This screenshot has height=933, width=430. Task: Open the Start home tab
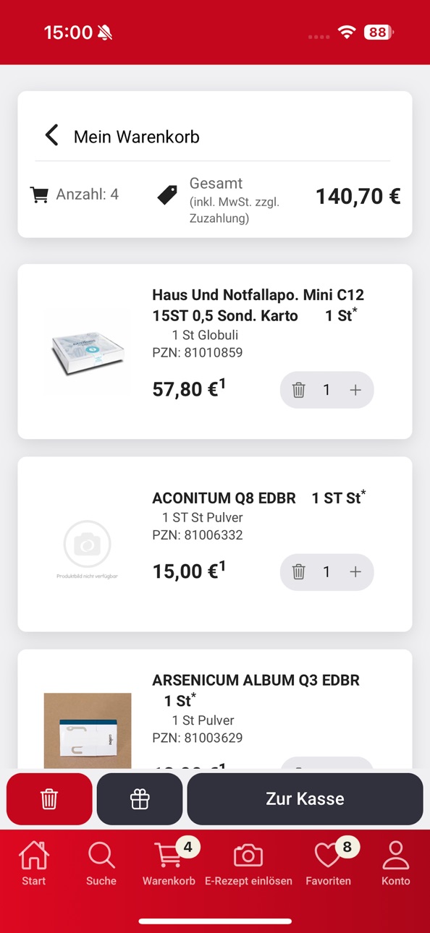(x=34, y=864)
